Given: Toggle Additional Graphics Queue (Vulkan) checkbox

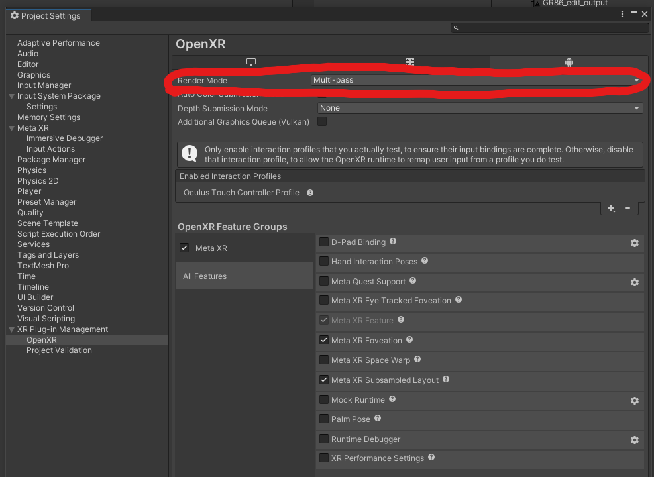Looking at the screenshot, I should 322,121.
